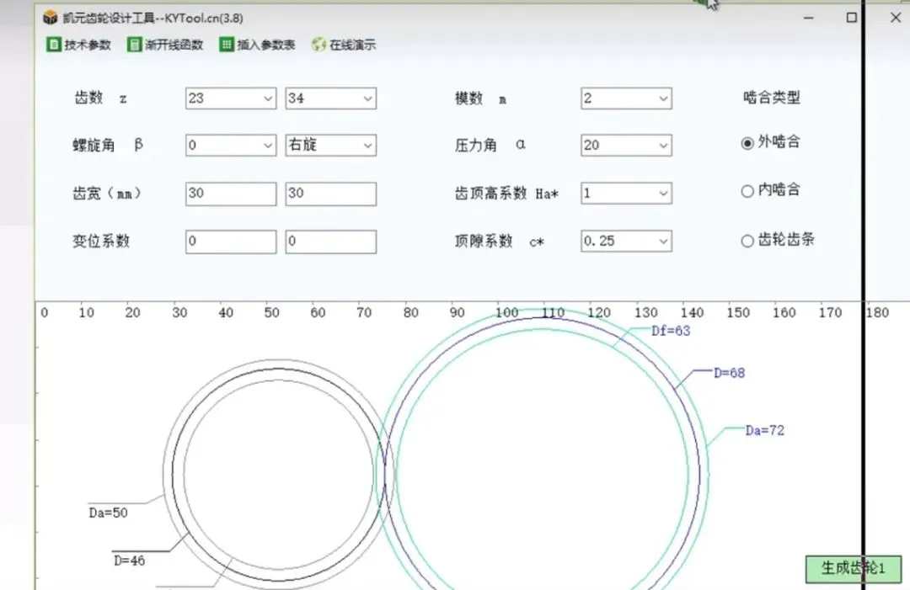910x590 pixels.
Task: Click the Da=72 label in the drawing
Action: tap(764, 431)
